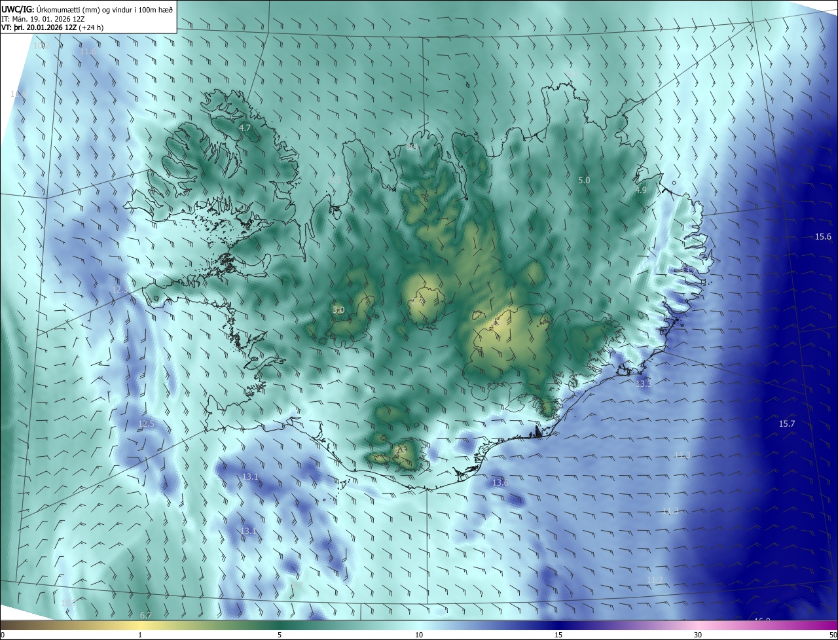Click the 3.0 value over the western glacier
Image resolution: width=838 pixels, height=640 pixels.
pos(338,310)
